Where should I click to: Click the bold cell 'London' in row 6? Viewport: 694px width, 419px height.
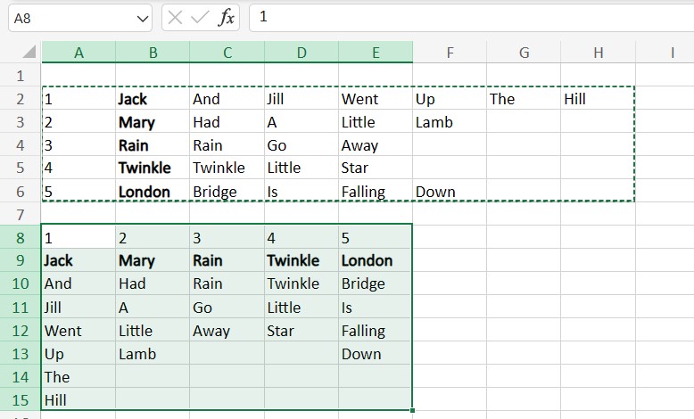[153, 191]
